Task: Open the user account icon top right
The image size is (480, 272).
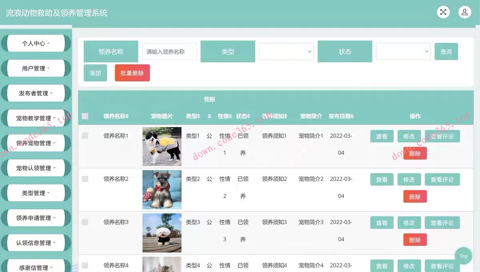Action: [x=464, y=12]
